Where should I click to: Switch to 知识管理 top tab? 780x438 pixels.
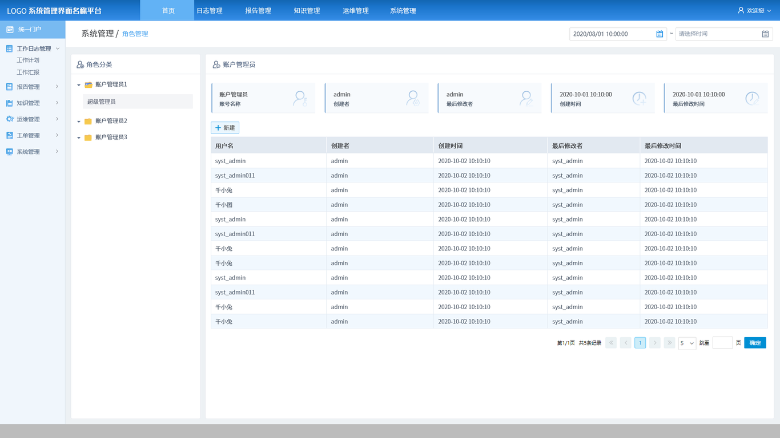(x=307, y=10)
